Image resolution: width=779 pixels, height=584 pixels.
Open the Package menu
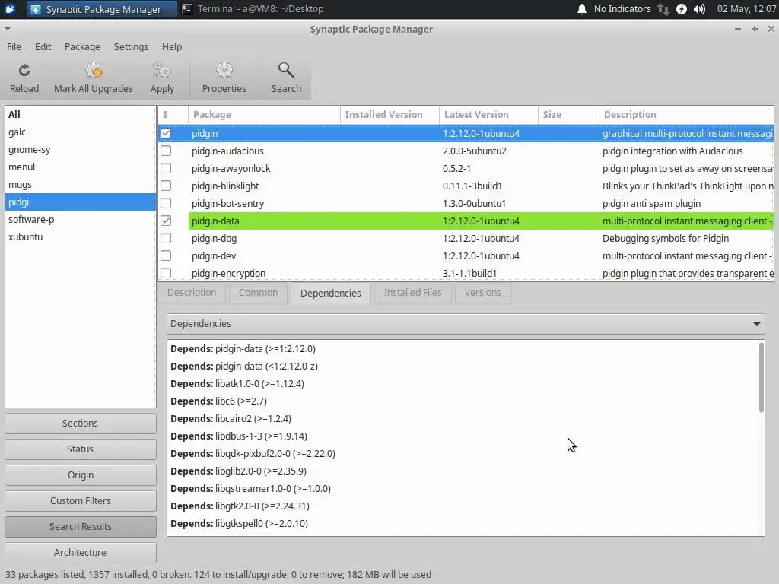[82, 46]
